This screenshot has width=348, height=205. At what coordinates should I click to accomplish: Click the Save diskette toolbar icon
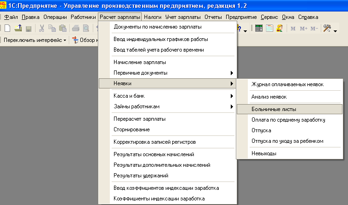point(29,29)
